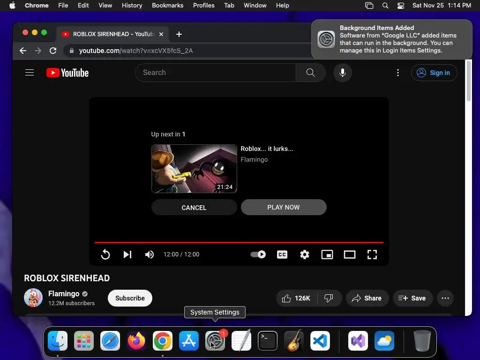Screen dimensions: 480x360
Task: Open the App Store from the Dock
Action: 188,341
